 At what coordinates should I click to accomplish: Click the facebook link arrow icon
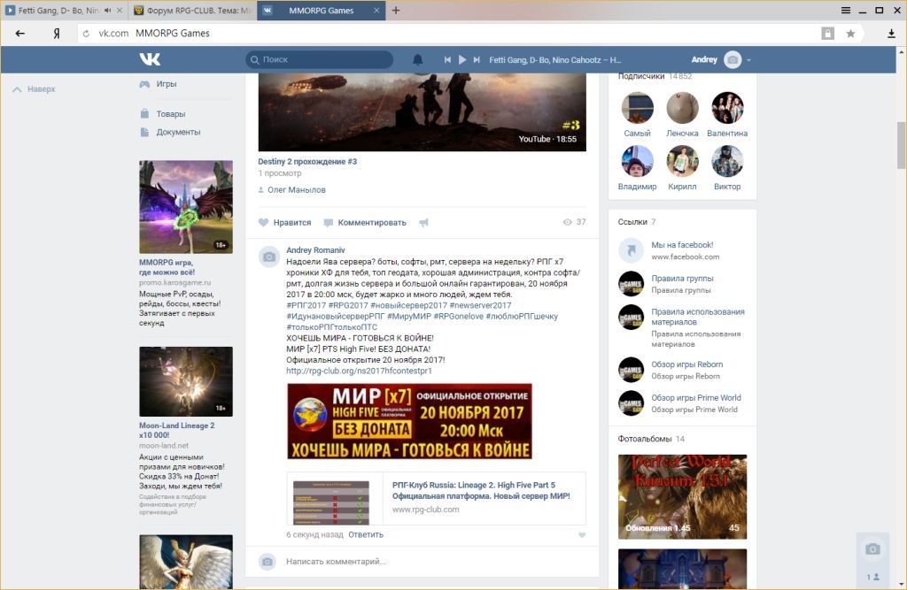tap(631, 250)
